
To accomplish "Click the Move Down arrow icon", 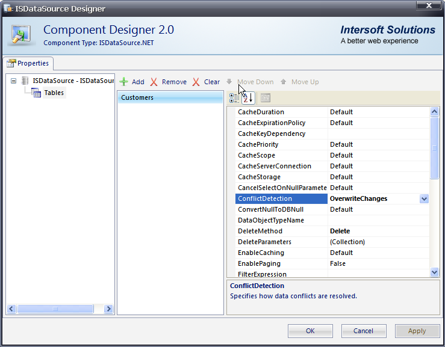I will [229, 82].
